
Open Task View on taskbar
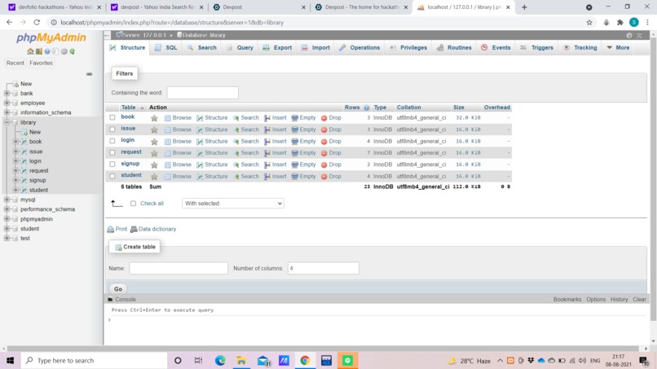click(x=198, y=360)
